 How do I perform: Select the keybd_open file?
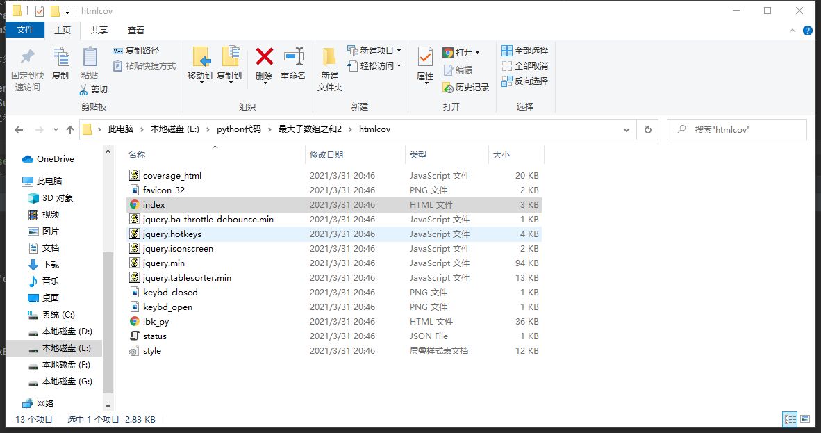(334, 307)
